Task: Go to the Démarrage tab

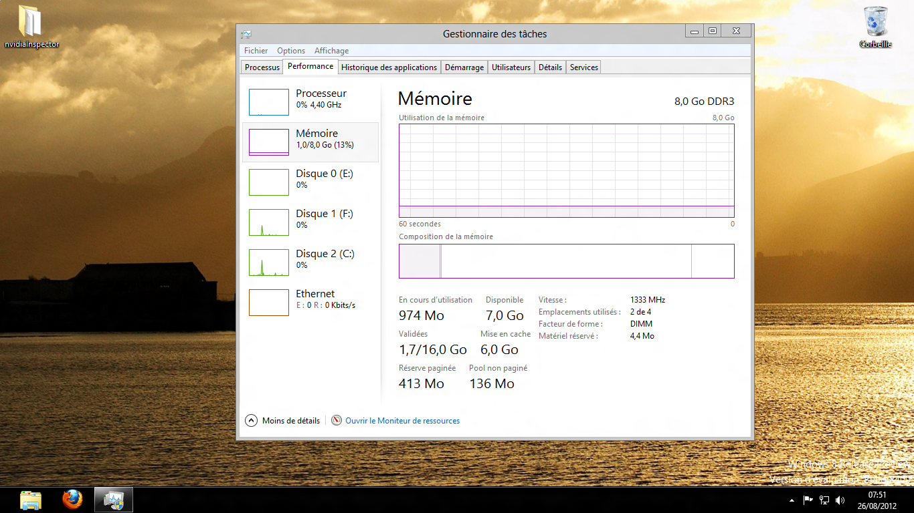Action: [x=464, y=67]
